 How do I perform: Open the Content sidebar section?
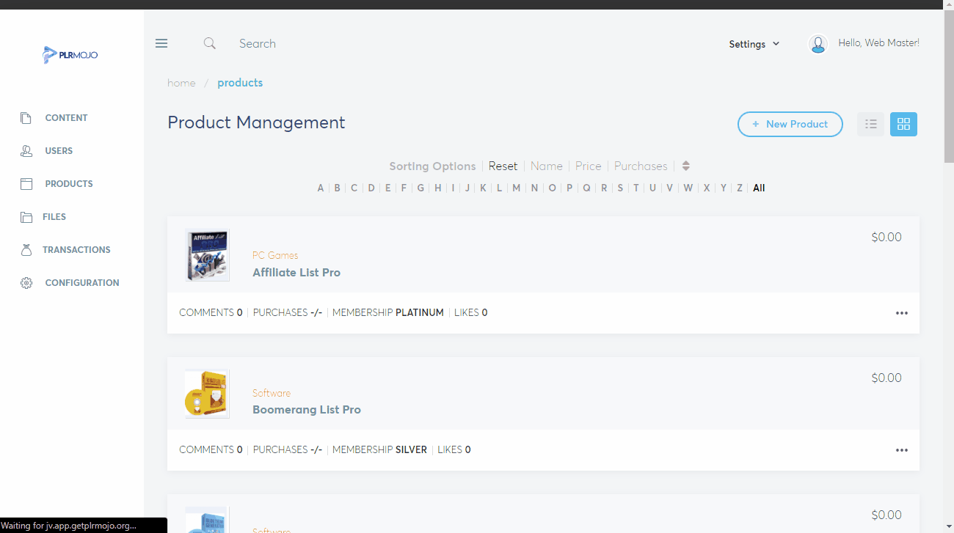tap(66, 118)
